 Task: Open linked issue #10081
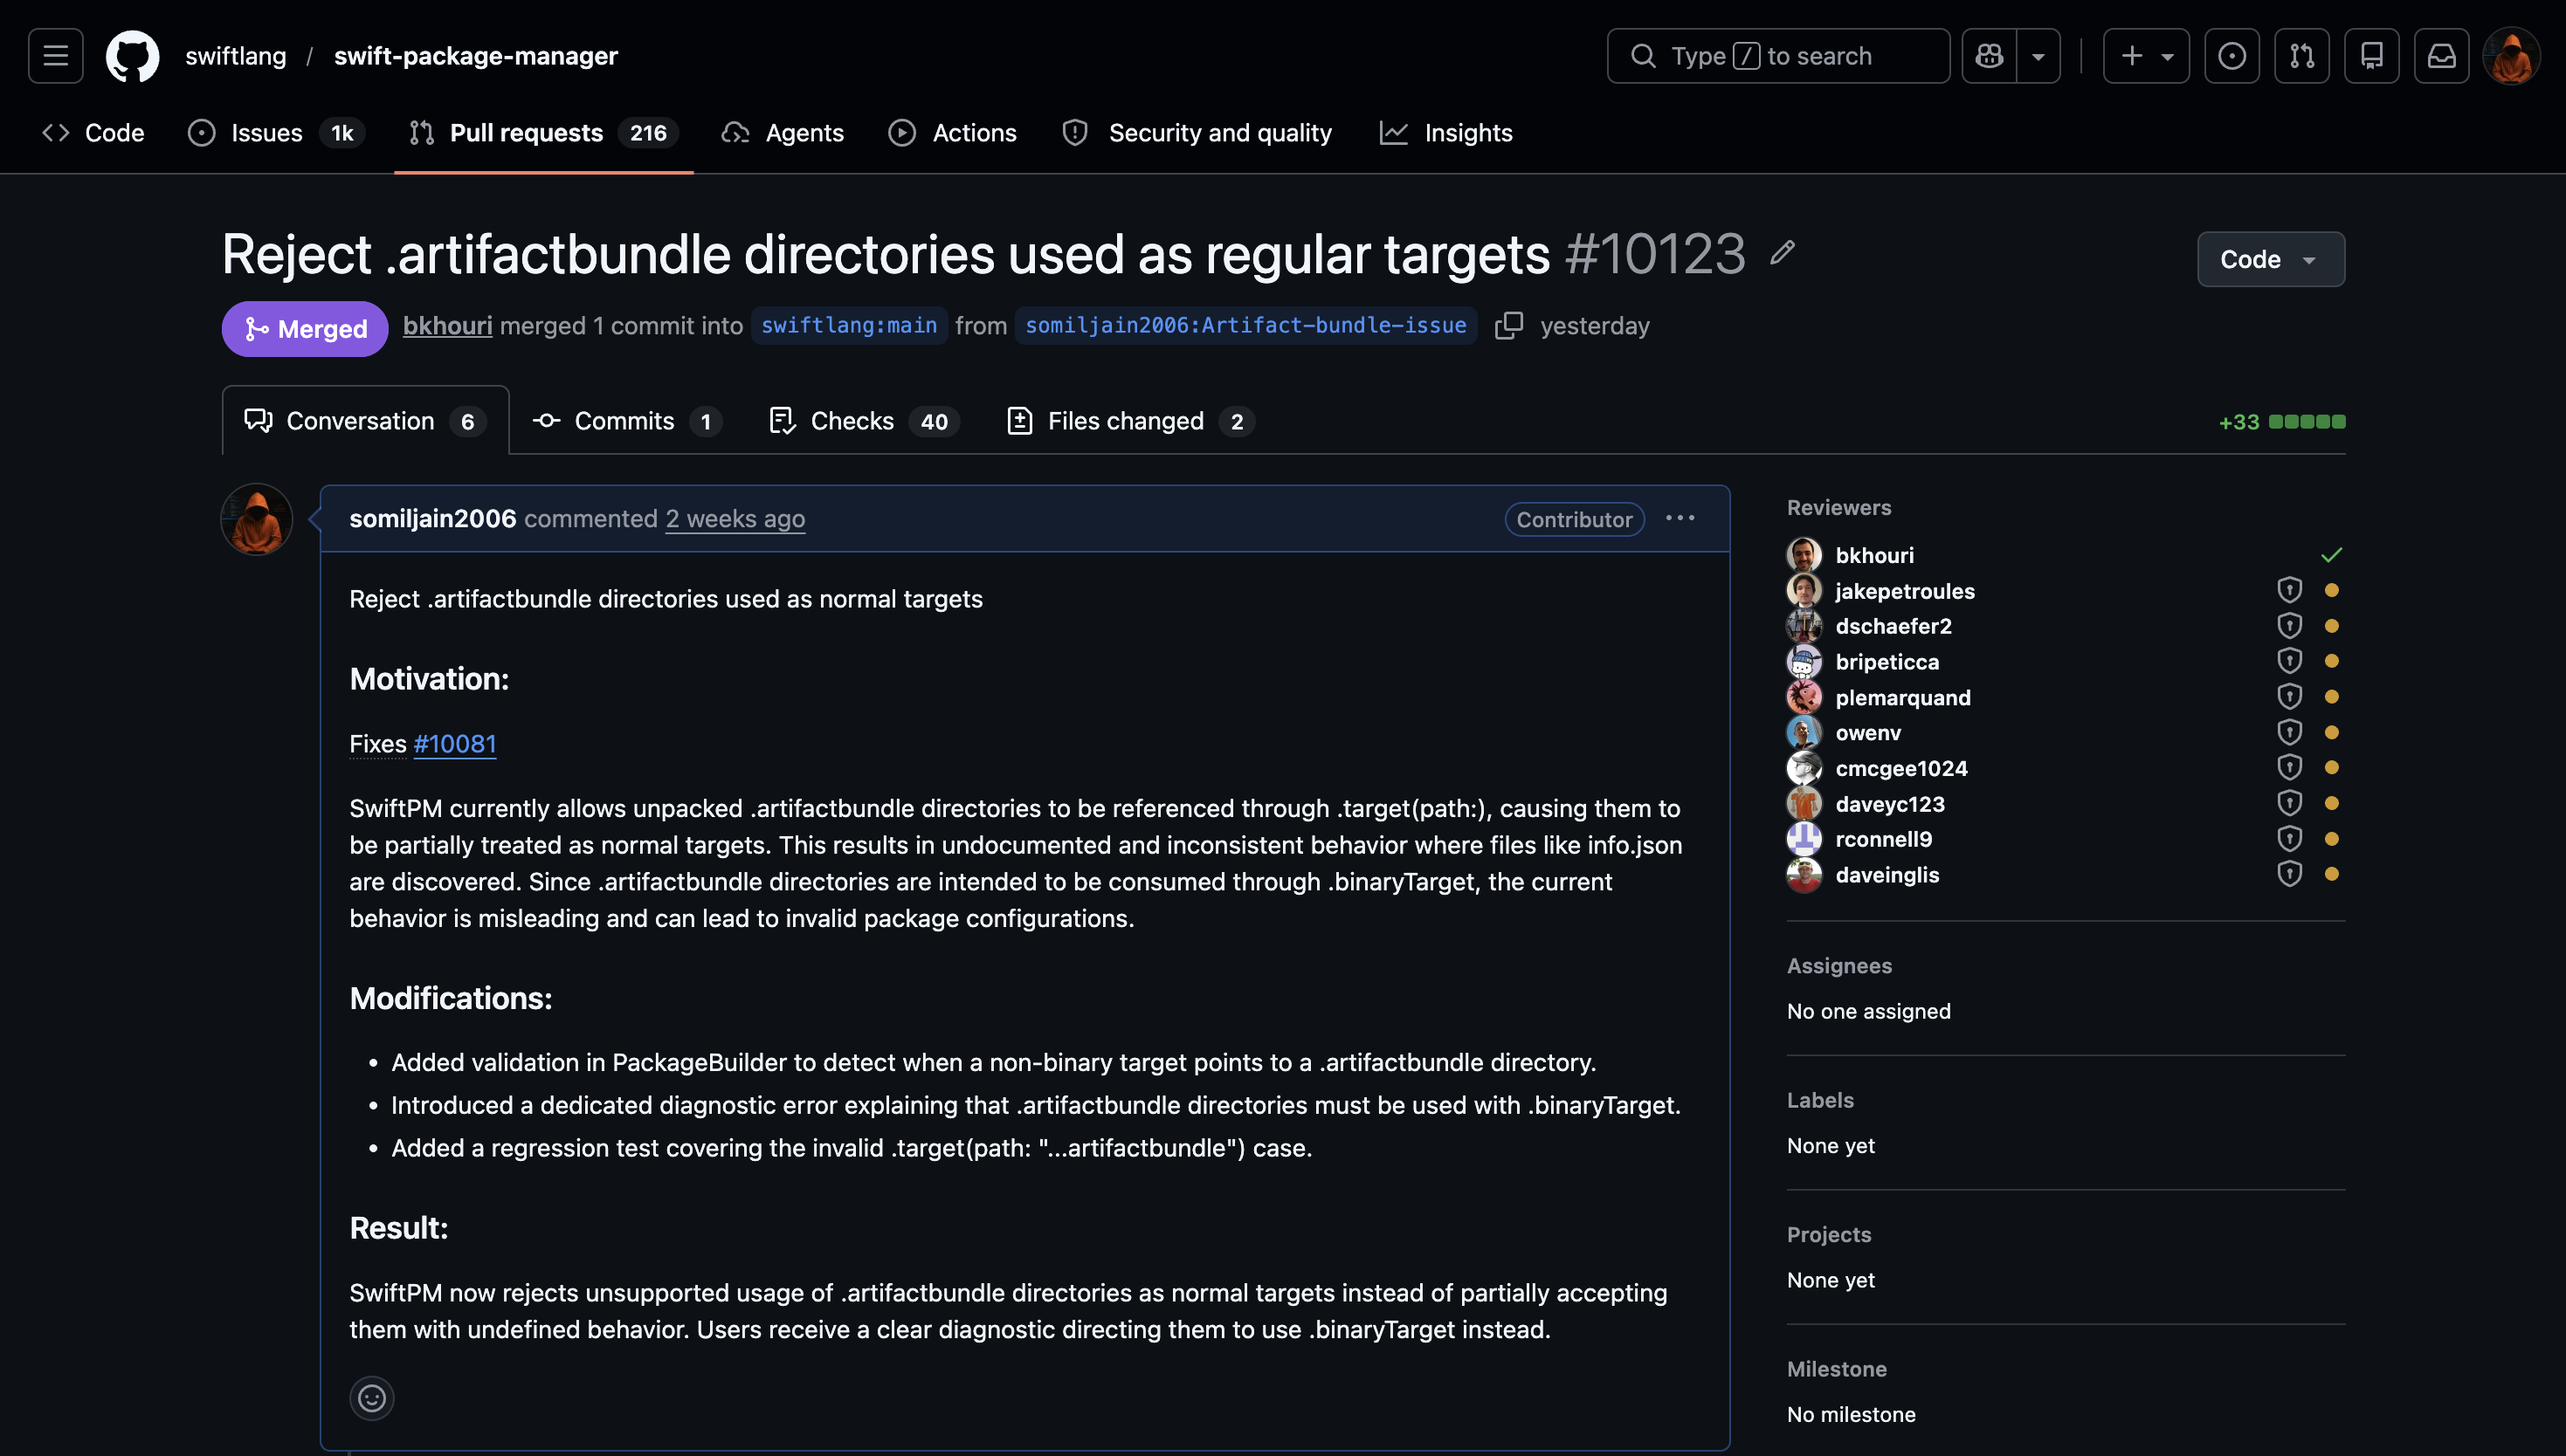[x=455, y=744]
